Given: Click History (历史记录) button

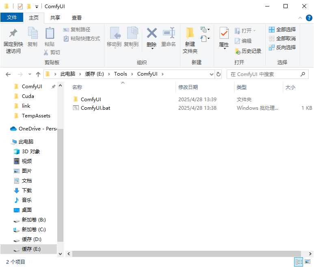Looking at the screenshot, I should pos(248,51).
